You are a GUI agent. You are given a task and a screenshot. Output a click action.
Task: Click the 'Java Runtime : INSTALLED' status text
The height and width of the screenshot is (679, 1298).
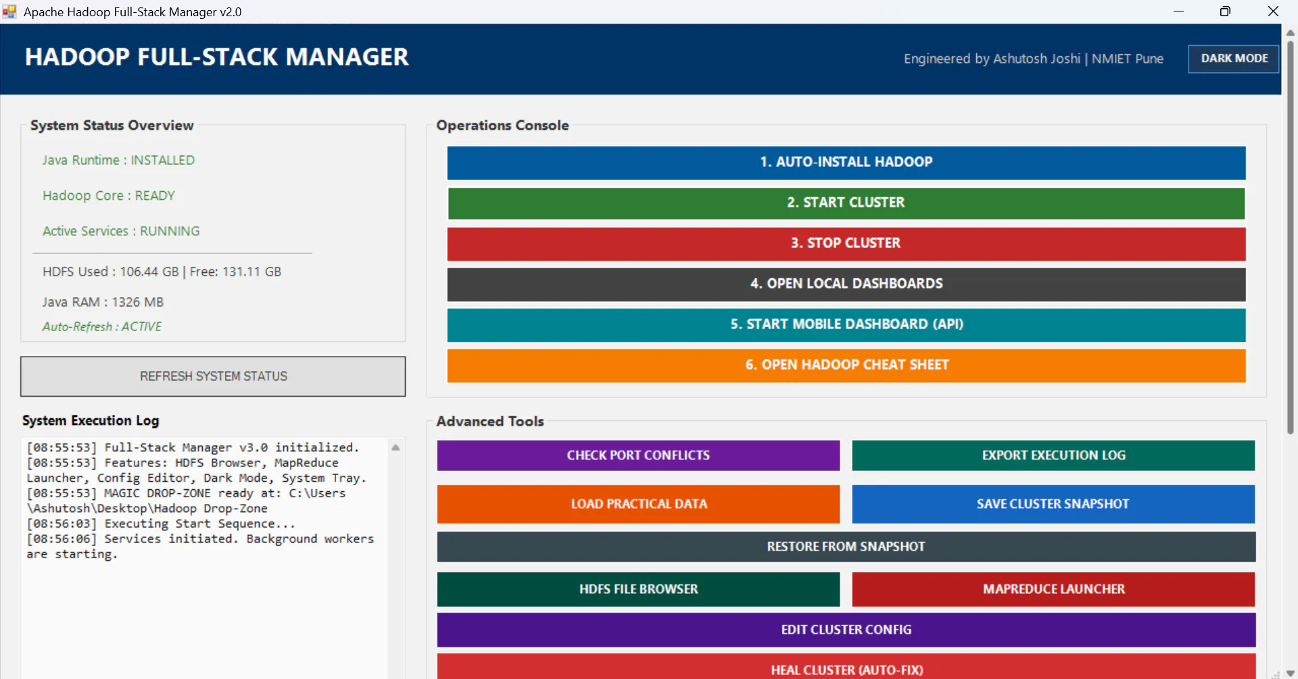[118, 160]
